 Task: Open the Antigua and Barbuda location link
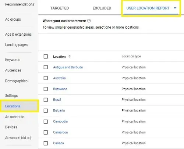(68, 67)
